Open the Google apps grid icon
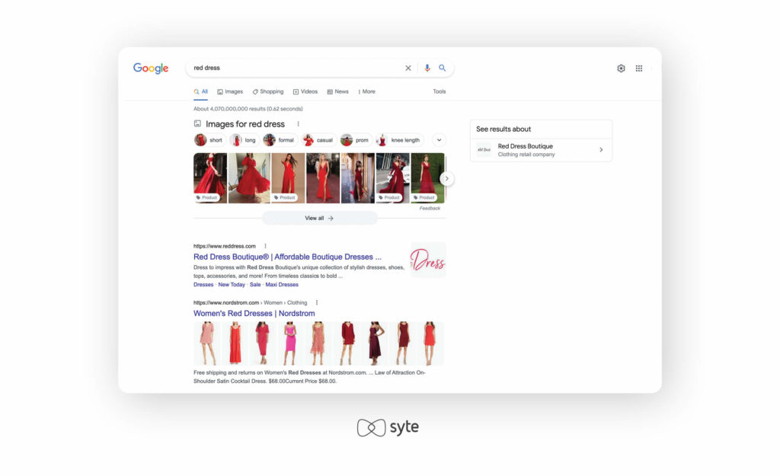The image size is (780, 476). tap(639, 69)
